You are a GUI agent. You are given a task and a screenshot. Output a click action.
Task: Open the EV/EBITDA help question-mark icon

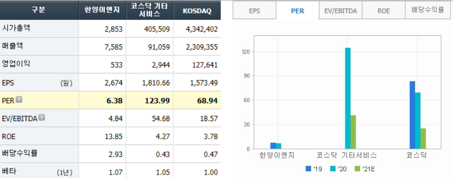42,117
